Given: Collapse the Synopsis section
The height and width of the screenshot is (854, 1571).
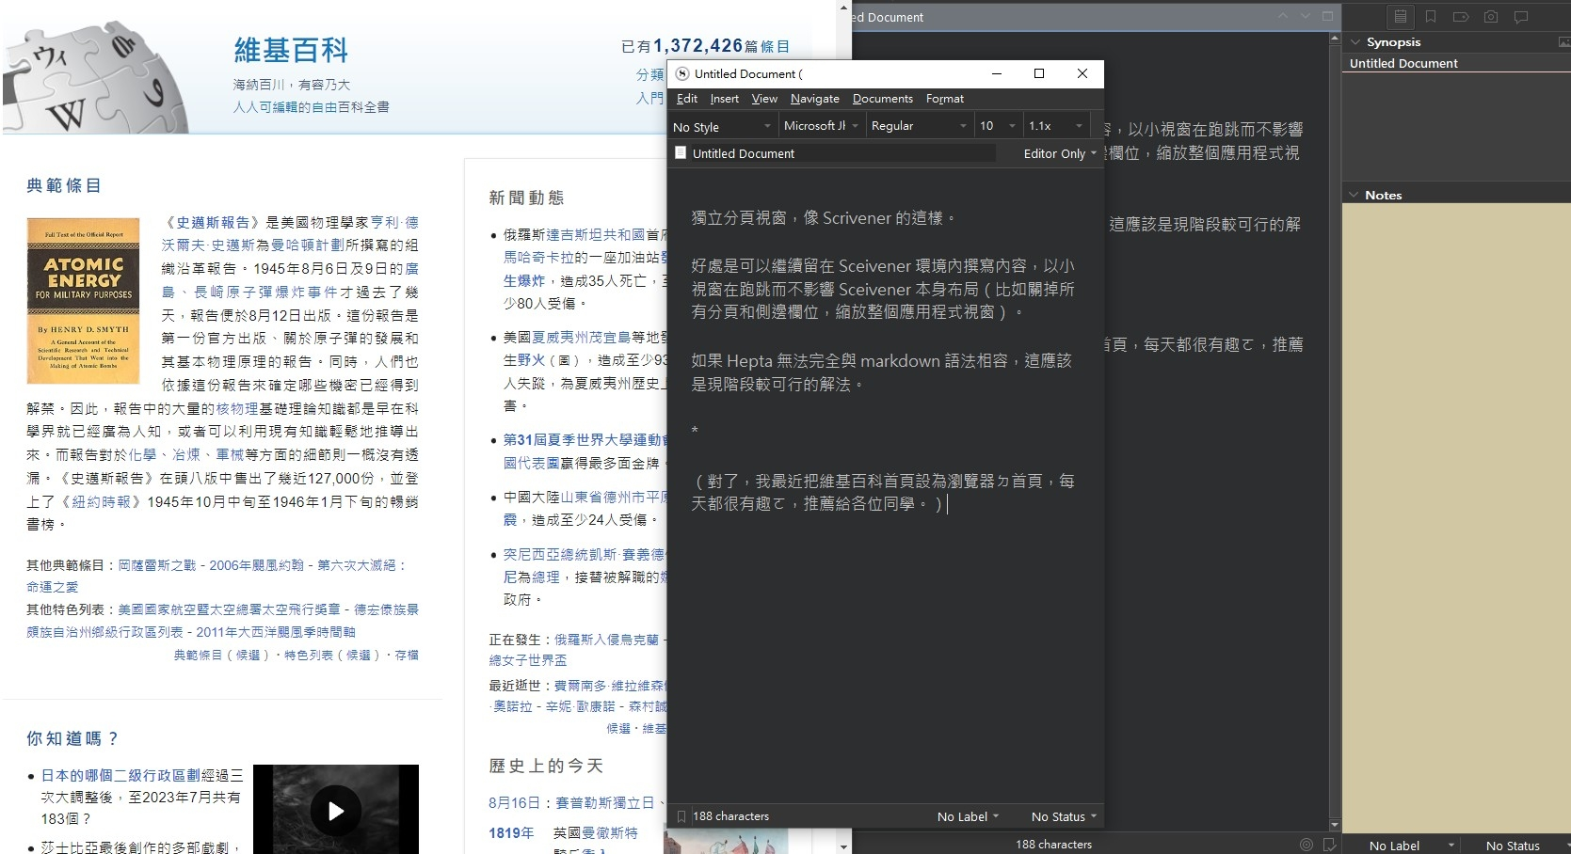Looking at the screenshot, I should click(1355, 42).
